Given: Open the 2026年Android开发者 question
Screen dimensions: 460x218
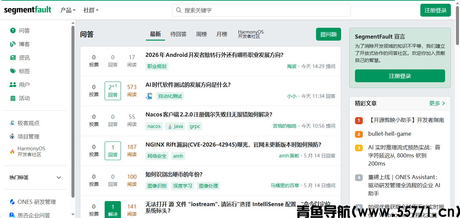Looking at the screenshot, I should click(x=214, y=55).
